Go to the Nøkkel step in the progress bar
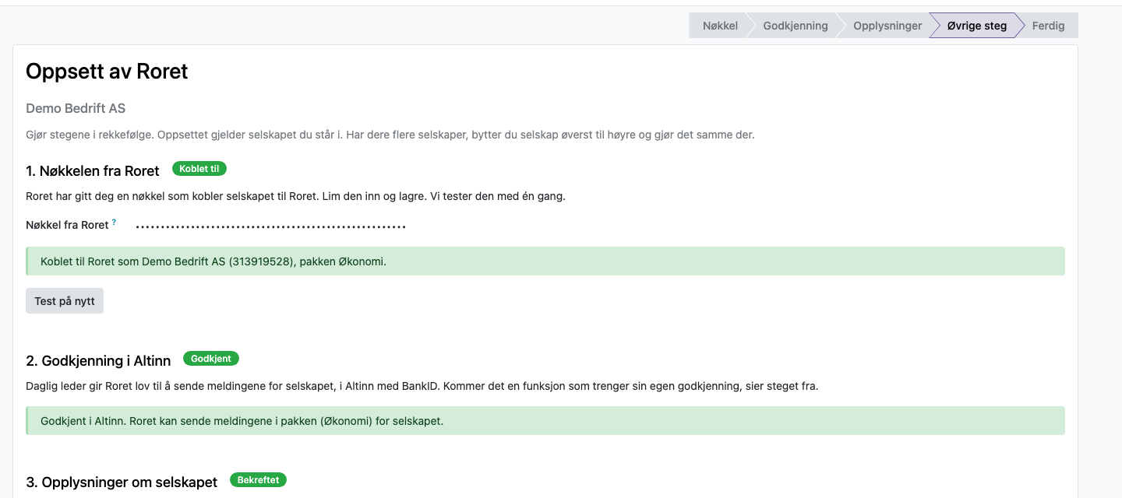Screen dimensions: 1122x498 tap(719, 26)
